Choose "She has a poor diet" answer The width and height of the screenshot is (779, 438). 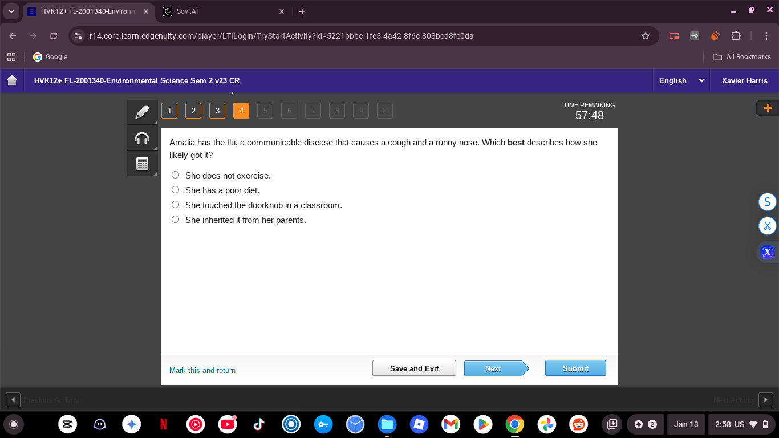point(176,190)
